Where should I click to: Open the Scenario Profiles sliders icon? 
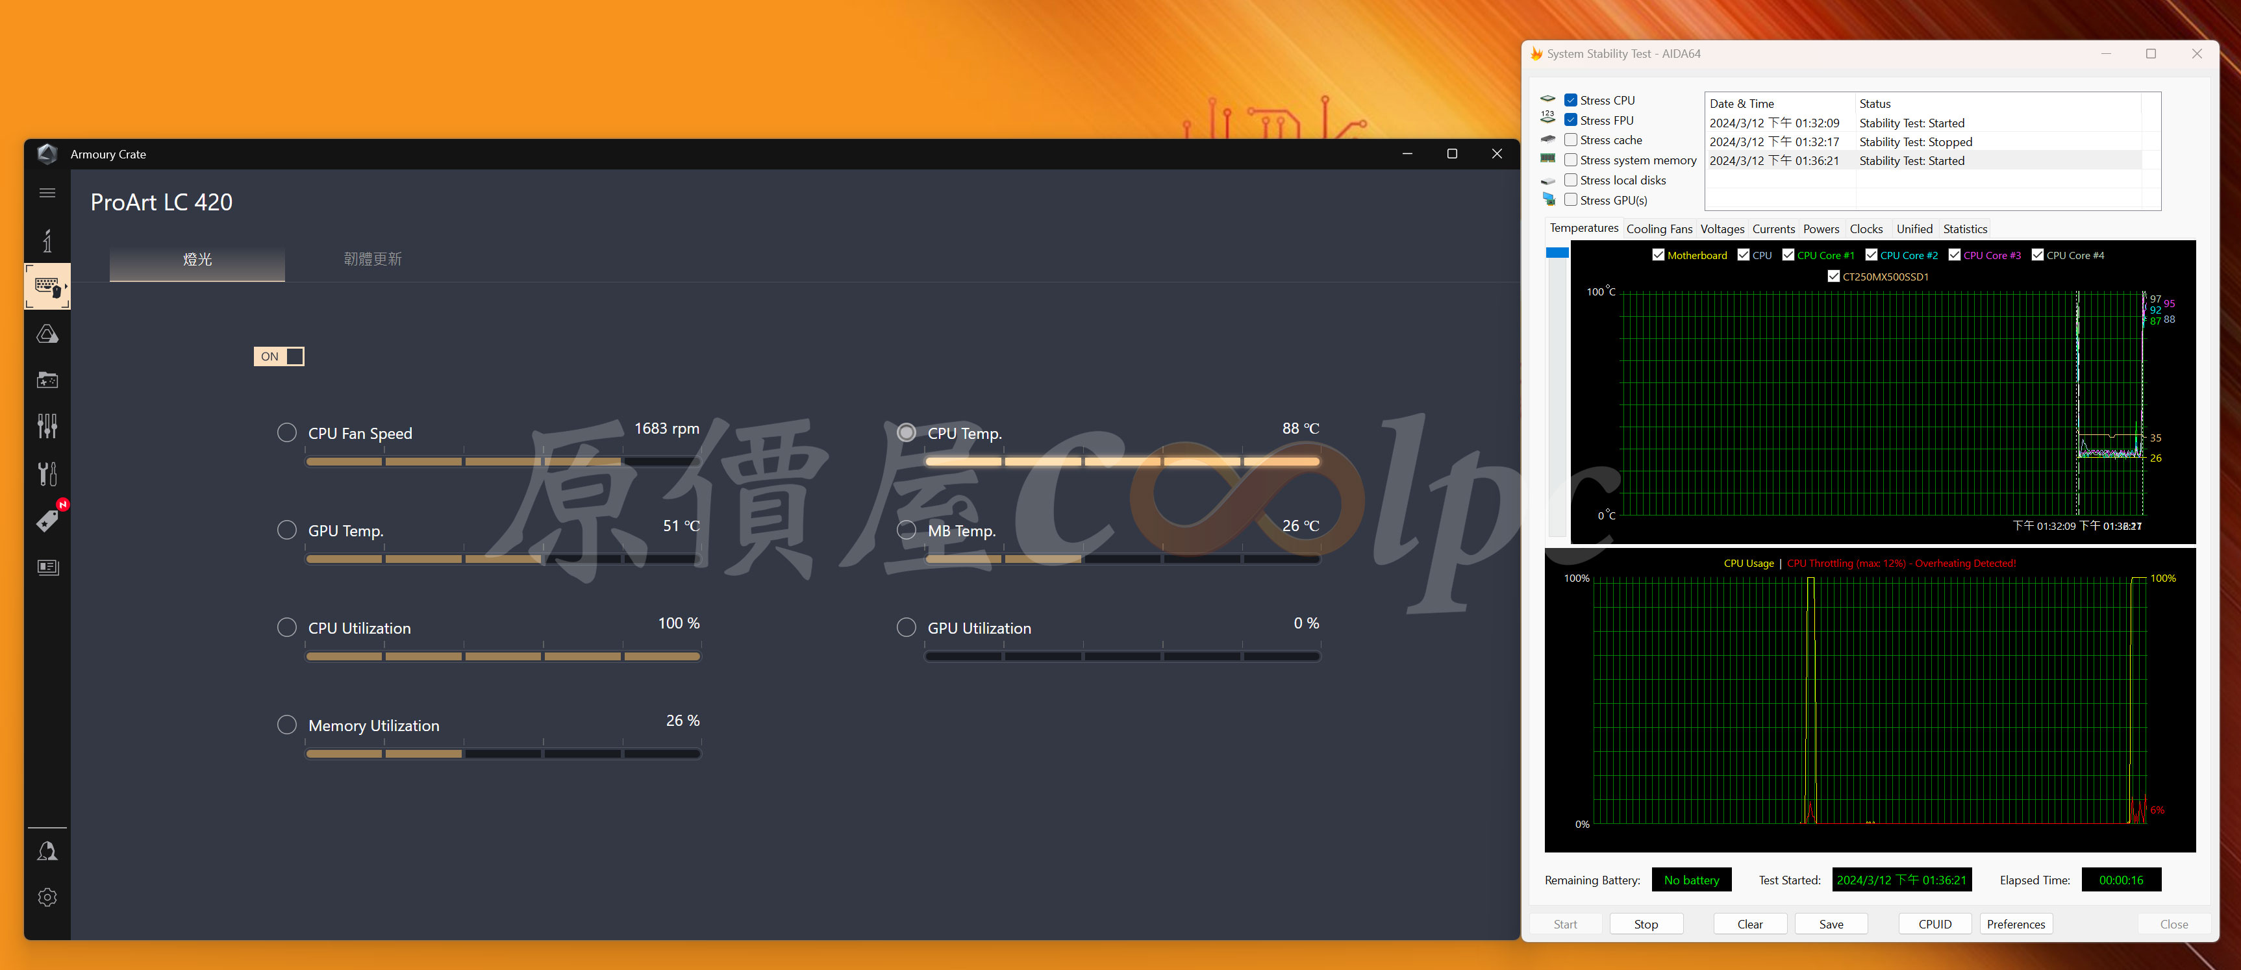[x=48, y=425]
